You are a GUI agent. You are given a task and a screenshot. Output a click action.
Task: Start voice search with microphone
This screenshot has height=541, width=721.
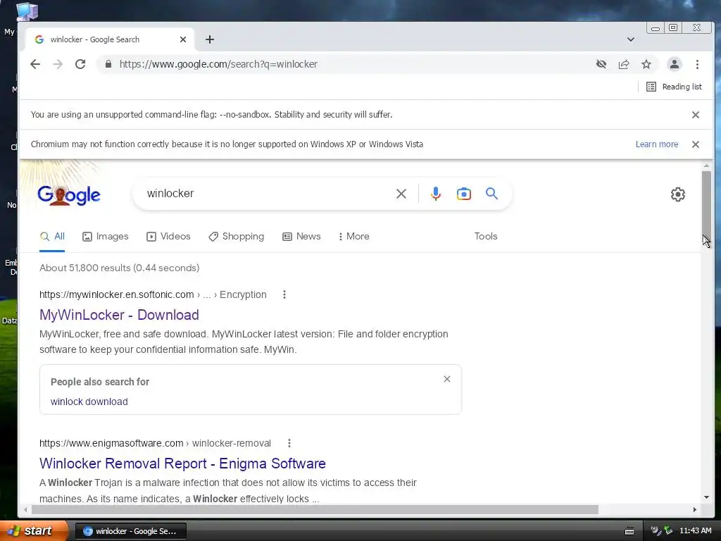(435, 194)
